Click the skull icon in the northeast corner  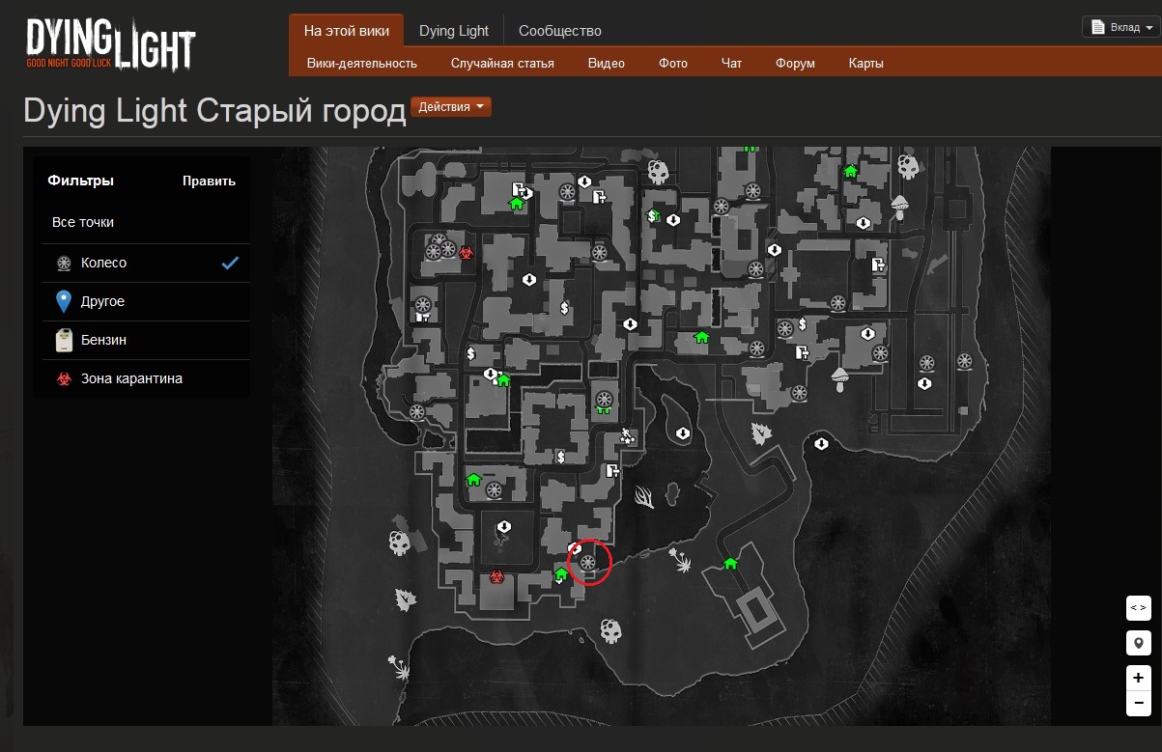click(908, 166)
